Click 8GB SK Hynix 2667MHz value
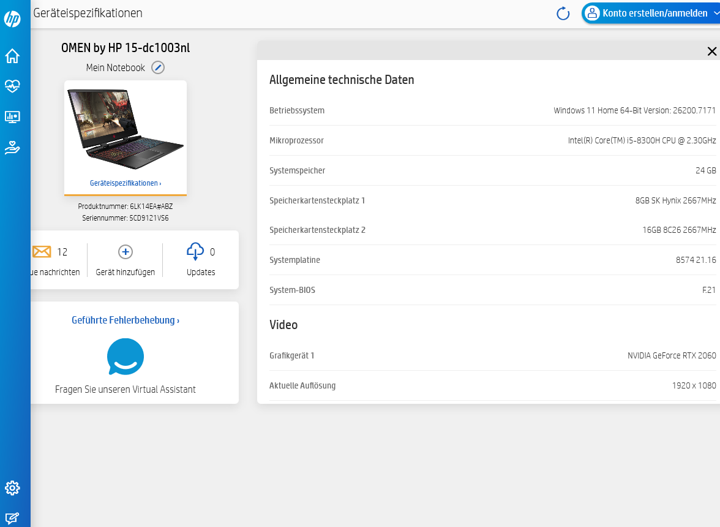Screen dimensions: 720x527 point(675,200)
